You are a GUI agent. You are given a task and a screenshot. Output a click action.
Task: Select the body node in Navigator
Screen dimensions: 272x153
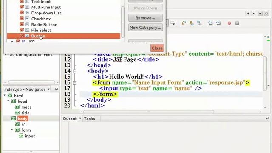point(23,119)
